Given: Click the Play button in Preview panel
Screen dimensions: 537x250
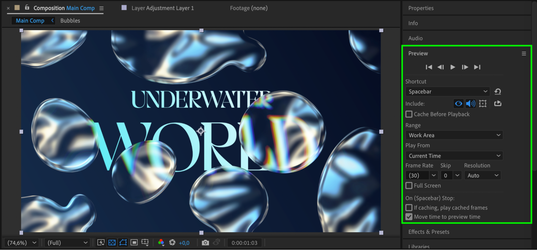Looking at the screenshot, I should [x=453, y=67].
